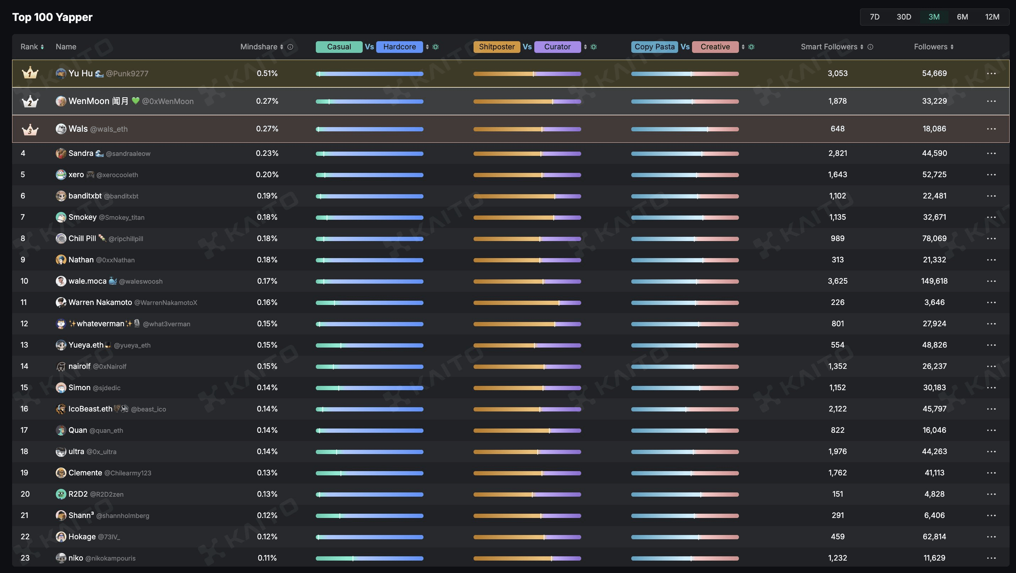Open three-dot menu for wale.moca row

(x=991, y=281)
